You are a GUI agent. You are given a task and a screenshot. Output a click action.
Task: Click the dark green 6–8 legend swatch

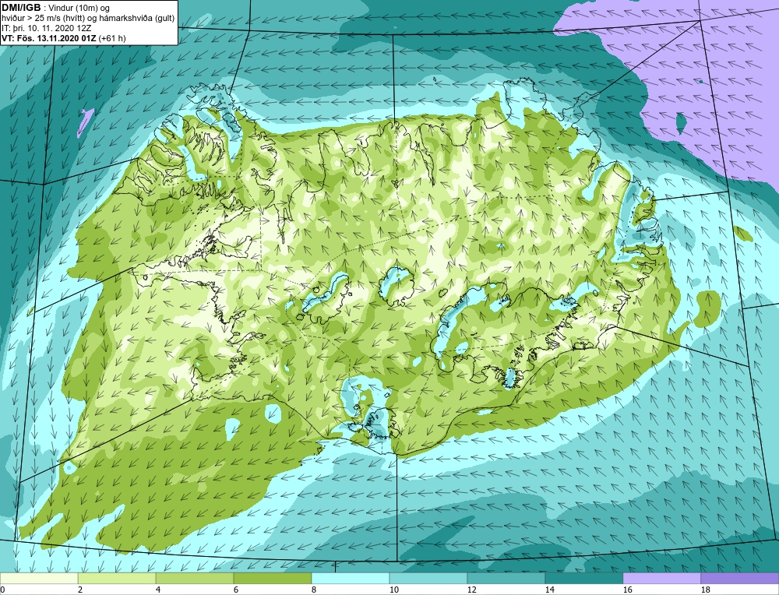[x=272, y=578]
